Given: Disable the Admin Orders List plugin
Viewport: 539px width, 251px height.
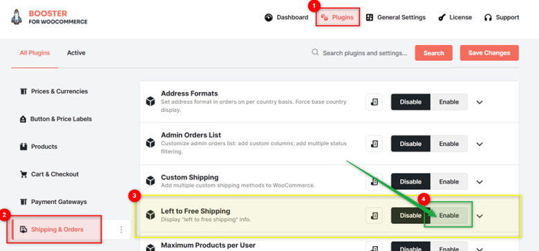Looking at the screenshot, I should coord(410,143).
